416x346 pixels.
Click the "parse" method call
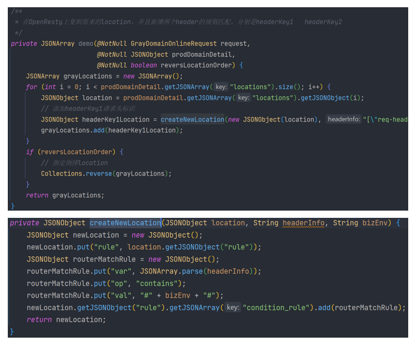click(x=193, y=271)
